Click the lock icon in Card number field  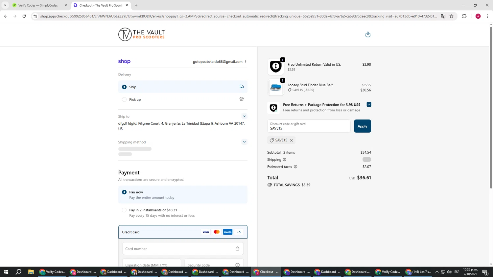coord(237,248)
